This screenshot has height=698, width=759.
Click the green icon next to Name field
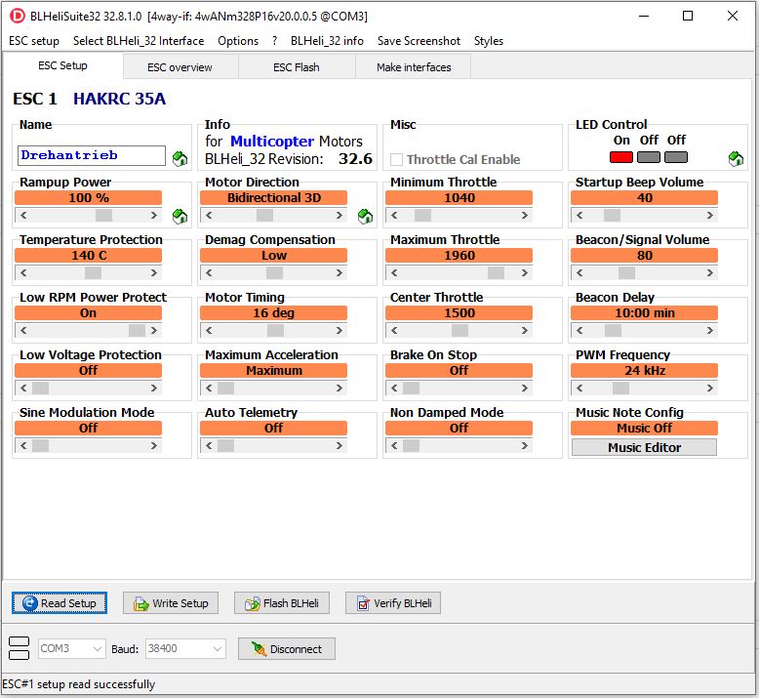coord(180,159)
